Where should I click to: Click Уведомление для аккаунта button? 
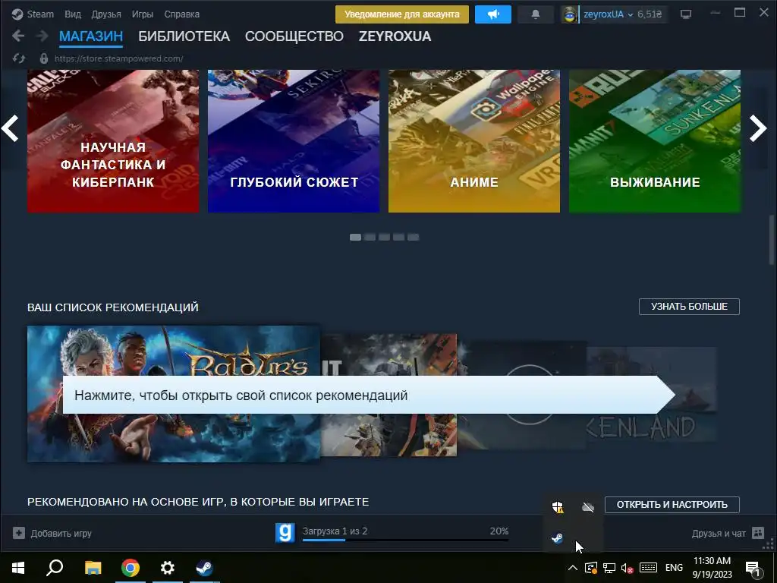pos(402,14)
